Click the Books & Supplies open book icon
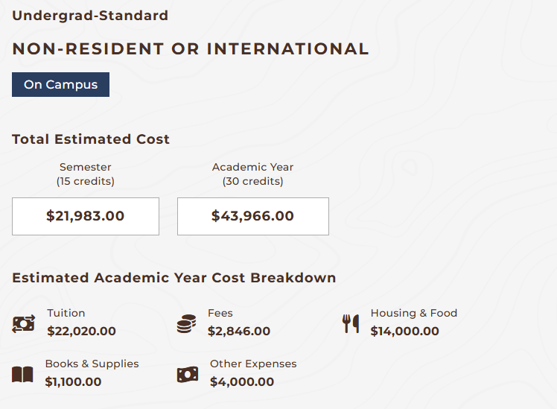Viewport: 557px width, 409px height. [x=22, y=374]
